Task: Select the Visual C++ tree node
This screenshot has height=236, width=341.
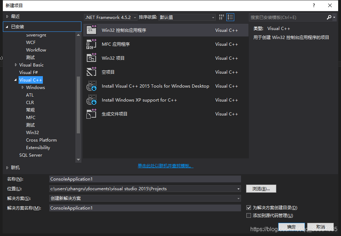Action: (31, 80)
